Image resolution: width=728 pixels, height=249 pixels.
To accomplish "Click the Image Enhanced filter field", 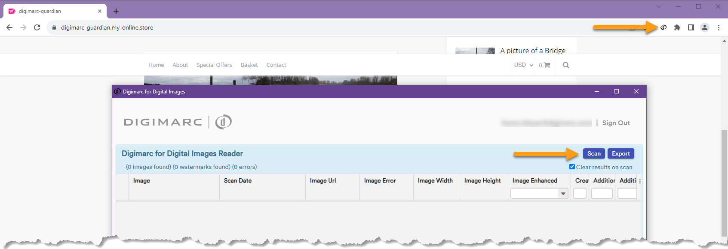I will point(535,194).
